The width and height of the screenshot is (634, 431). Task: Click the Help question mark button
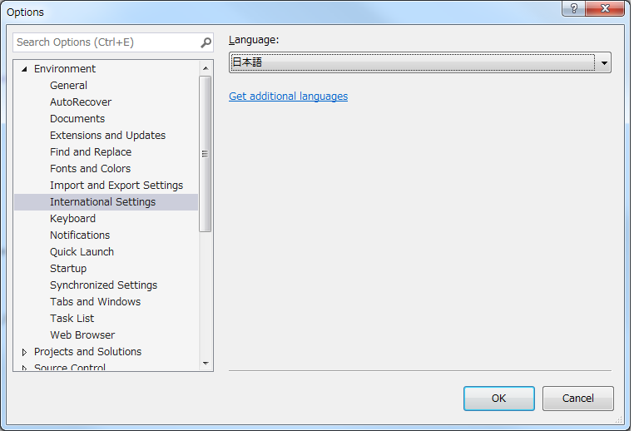pyautogui.click(x=574, y=8)
